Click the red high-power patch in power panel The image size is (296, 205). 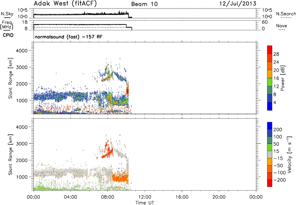127,91
